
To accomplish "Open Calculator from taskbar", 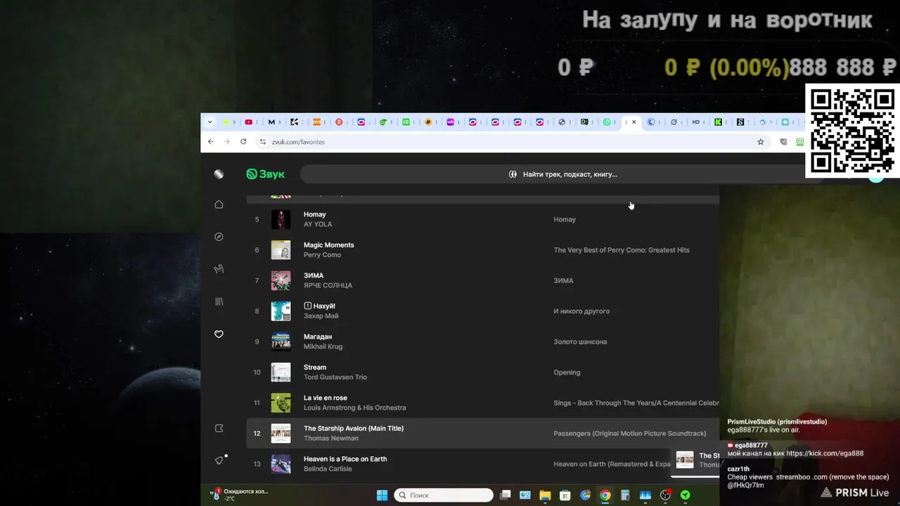I will point(624,495).
